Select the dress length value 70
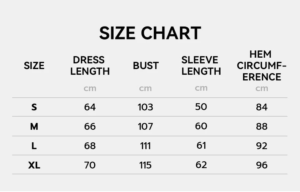Screen dimensions: 300x192 coord(90,165)
